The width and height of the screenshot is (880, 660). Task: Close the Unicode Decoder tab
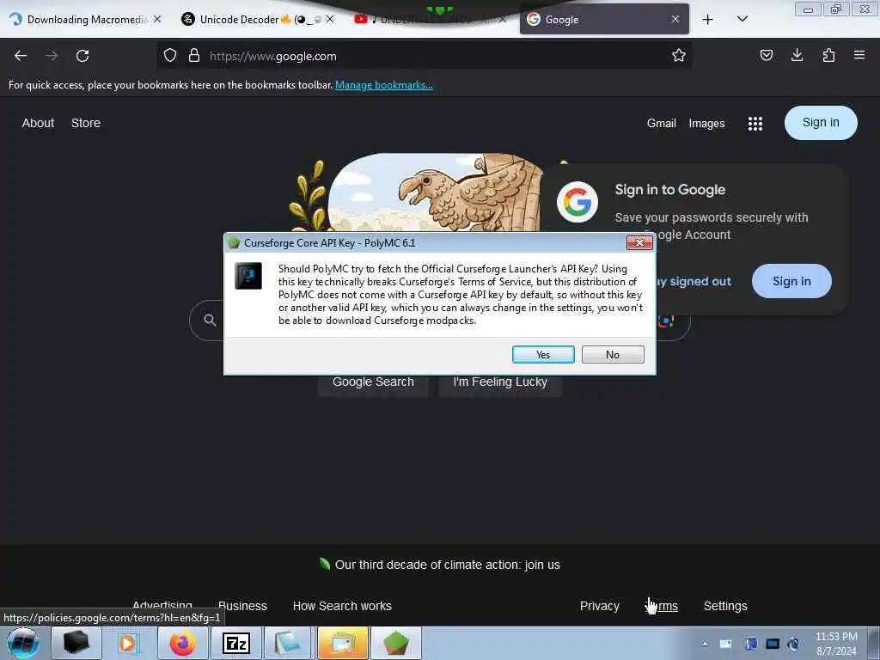point(330,19)
